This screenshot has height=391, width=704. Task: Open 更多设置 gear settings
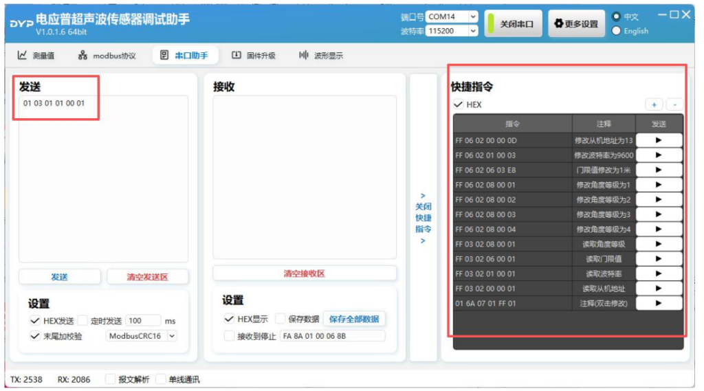pyautogui.click(x=576, y=24)
